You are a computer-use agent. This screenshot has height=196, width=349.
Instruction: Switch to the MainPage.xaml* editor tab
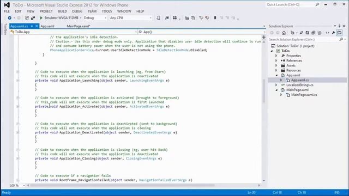pos(79,26)
